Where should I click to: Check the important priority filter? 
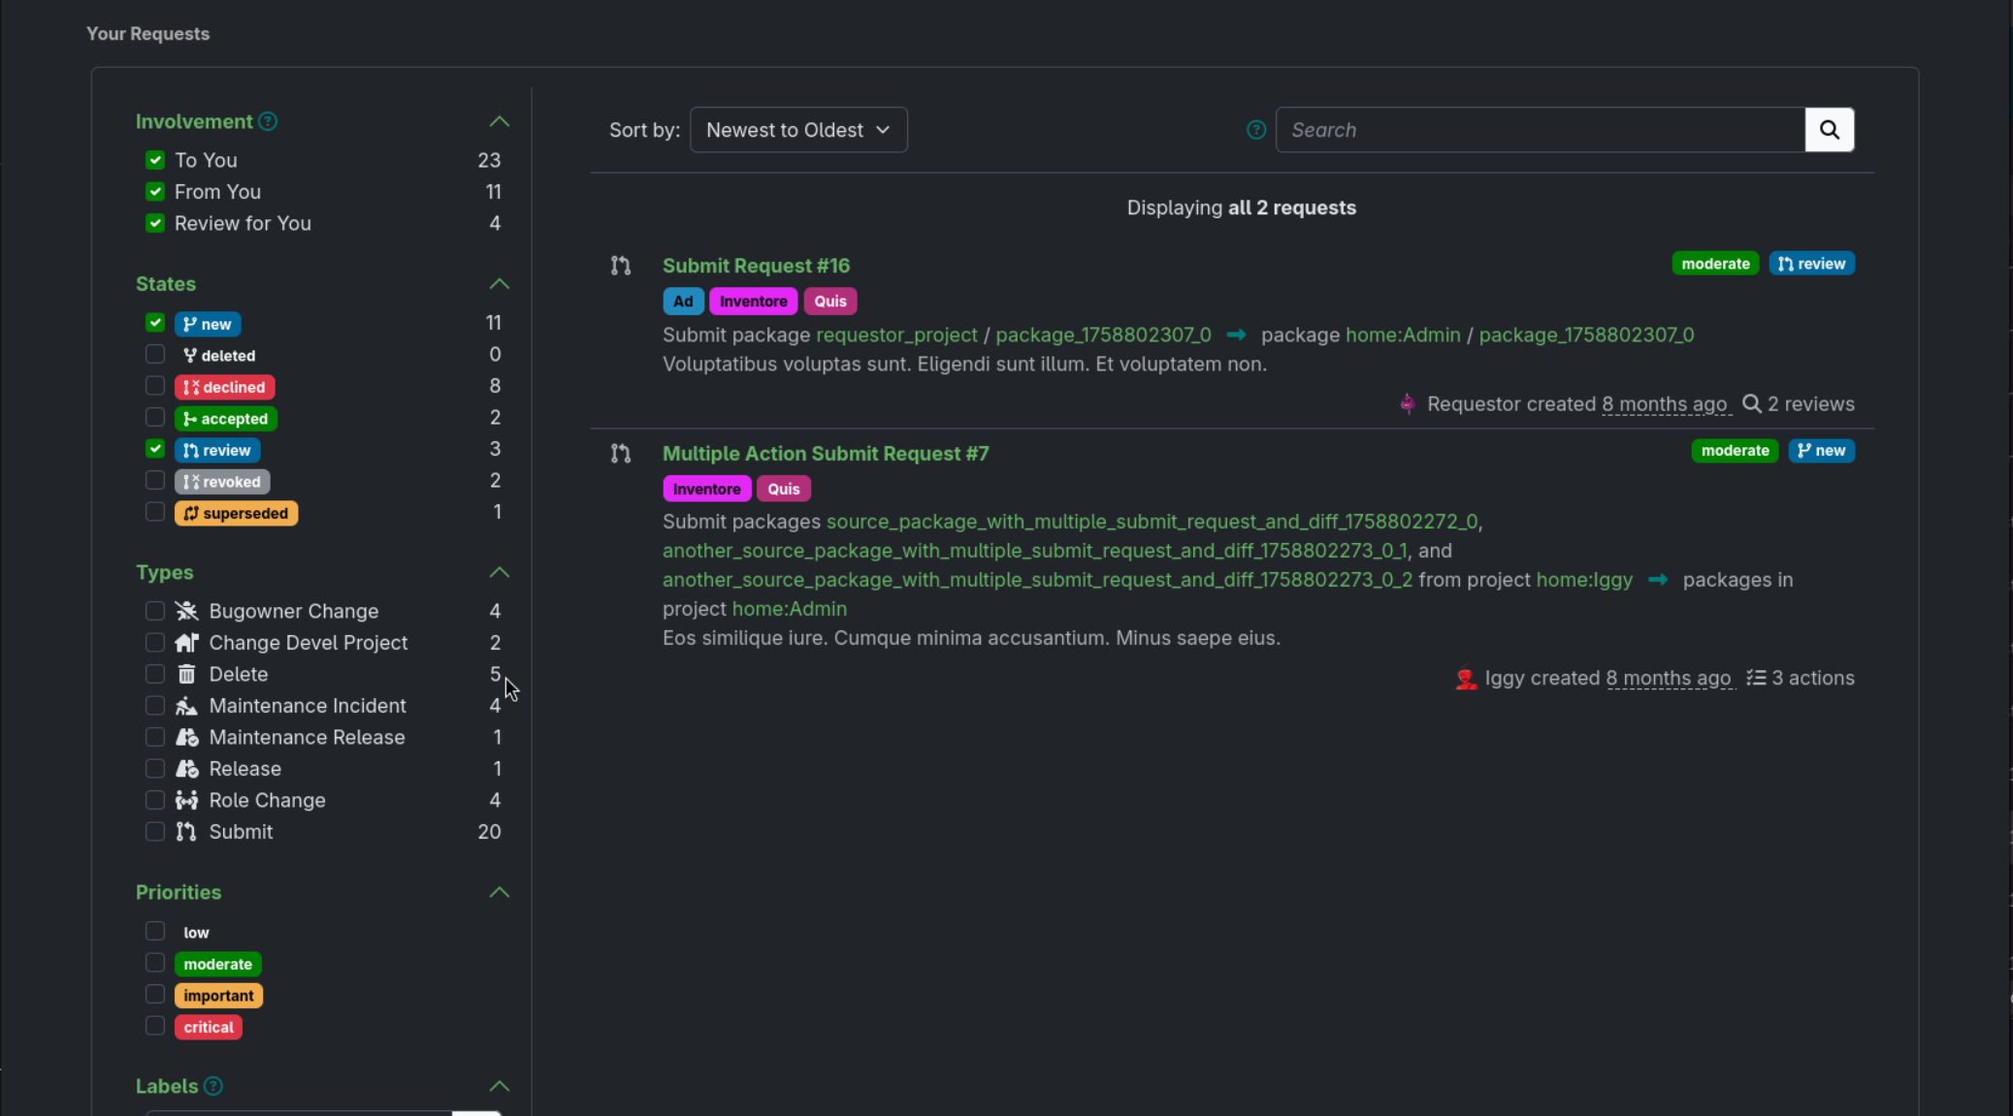[155, 995]
